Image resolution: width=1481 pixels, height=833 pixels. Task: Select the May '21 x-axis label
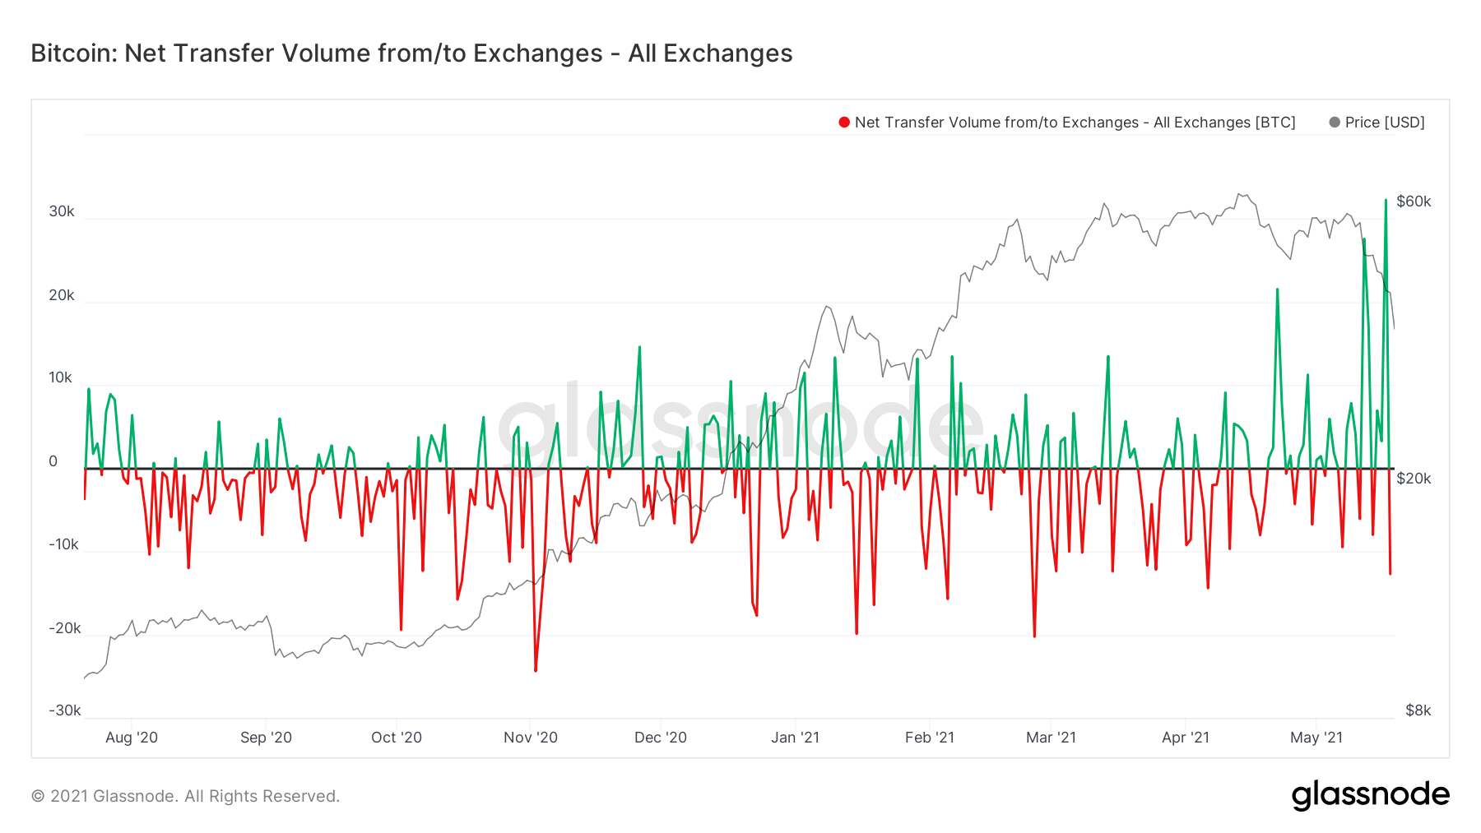[x=1316, y=738]
